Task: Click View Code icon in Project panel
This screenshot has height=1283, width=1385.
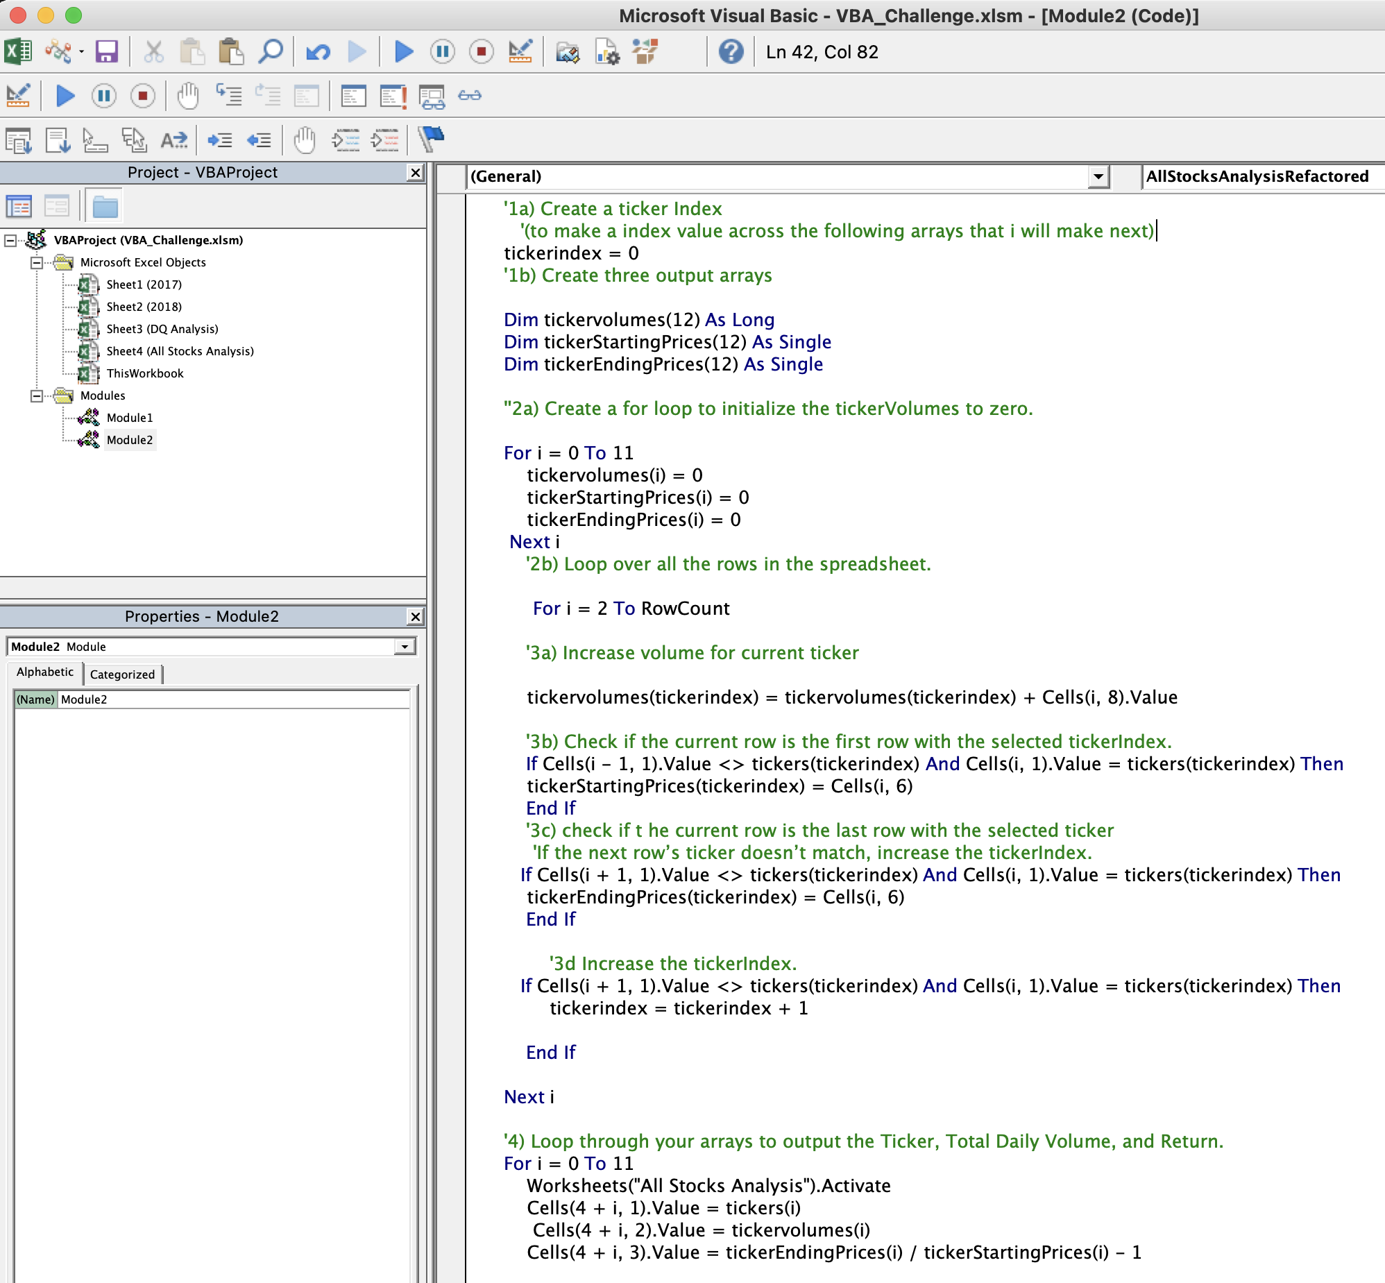Action: point(19,206)
